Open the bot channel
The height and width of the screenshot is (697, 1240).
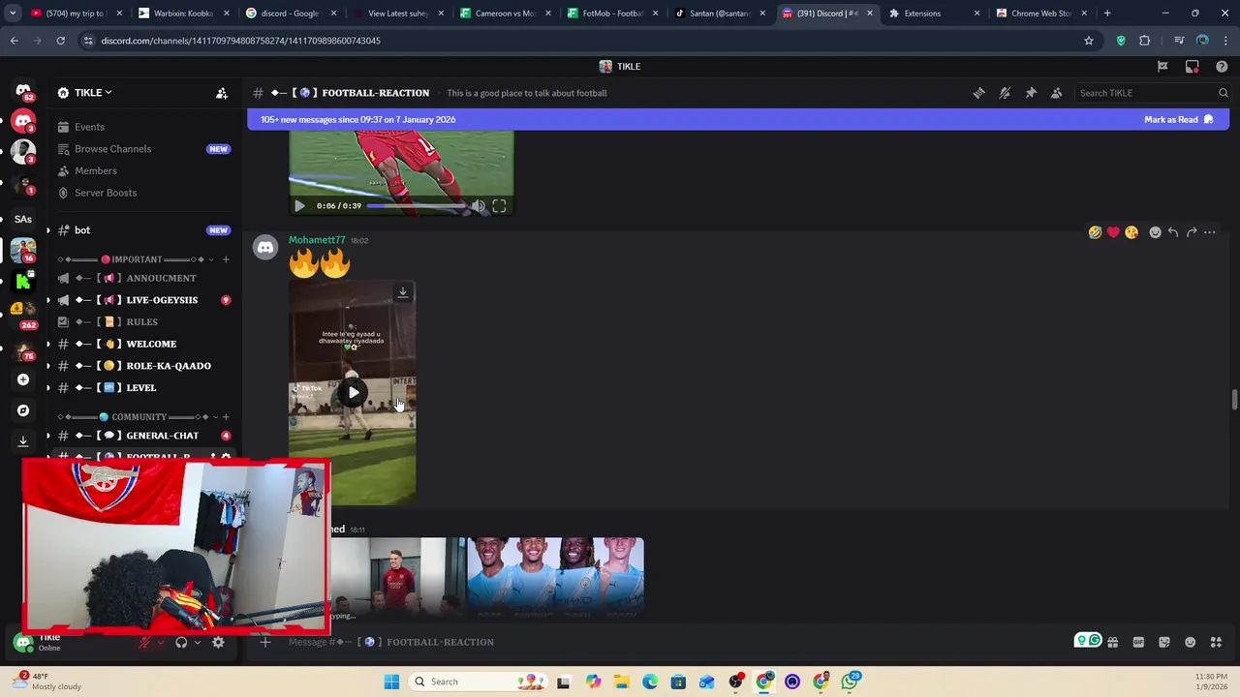(x=143, y=230)
